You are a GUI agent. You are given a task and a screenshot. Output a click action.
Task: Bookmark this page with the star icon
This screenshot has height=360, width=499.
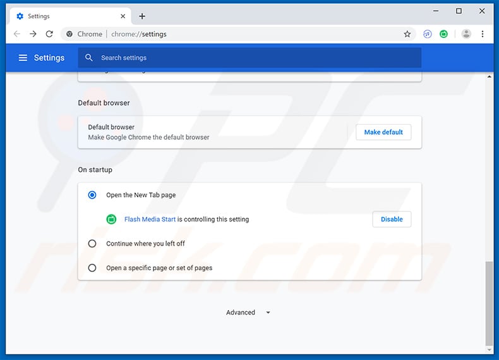[407, 34]
